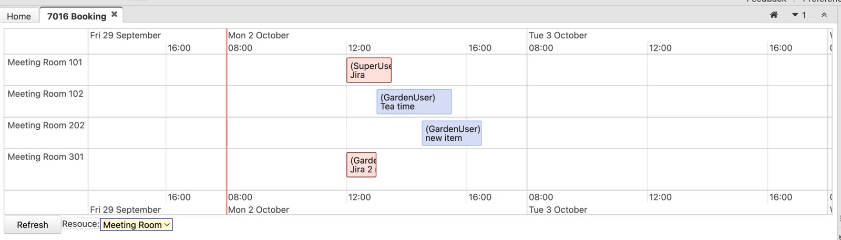Select the Meeting Room 102 row label
The height and width of the screenshot is (240, 841).
click(x=45, y=94)
